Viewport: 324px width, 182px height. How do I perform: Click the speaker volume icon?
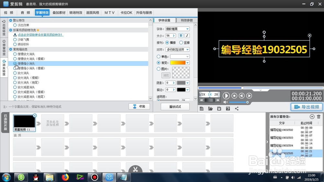(226, 102)
